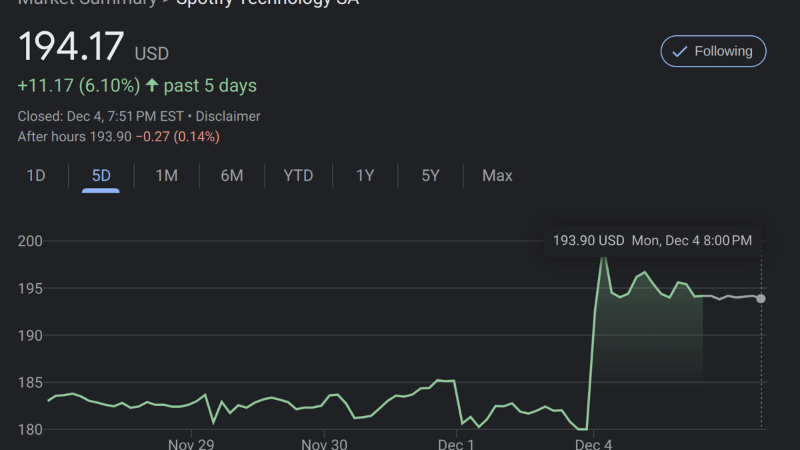Click the Dec 1 axis label
Screen dimensions: 800x450
[x=457, y=444]
